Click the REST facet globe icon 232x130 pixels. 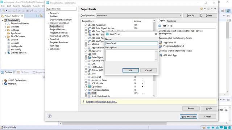pos(89,93)
